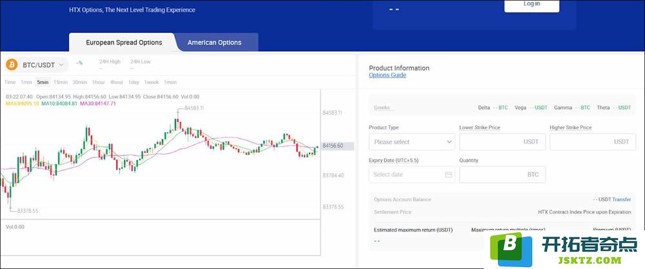645x269 pixels.
Task: Click the 84156.60 current price label
Action: click(337, 146)
